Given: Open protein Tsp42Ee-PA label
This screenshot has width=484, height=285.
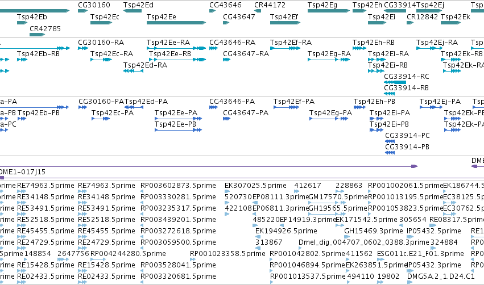Looking at the screenshot, I should coord(176,113).
